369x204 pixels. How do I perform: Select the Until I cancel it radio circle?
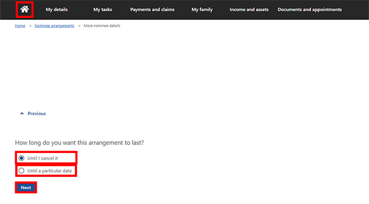pos(22,158)
